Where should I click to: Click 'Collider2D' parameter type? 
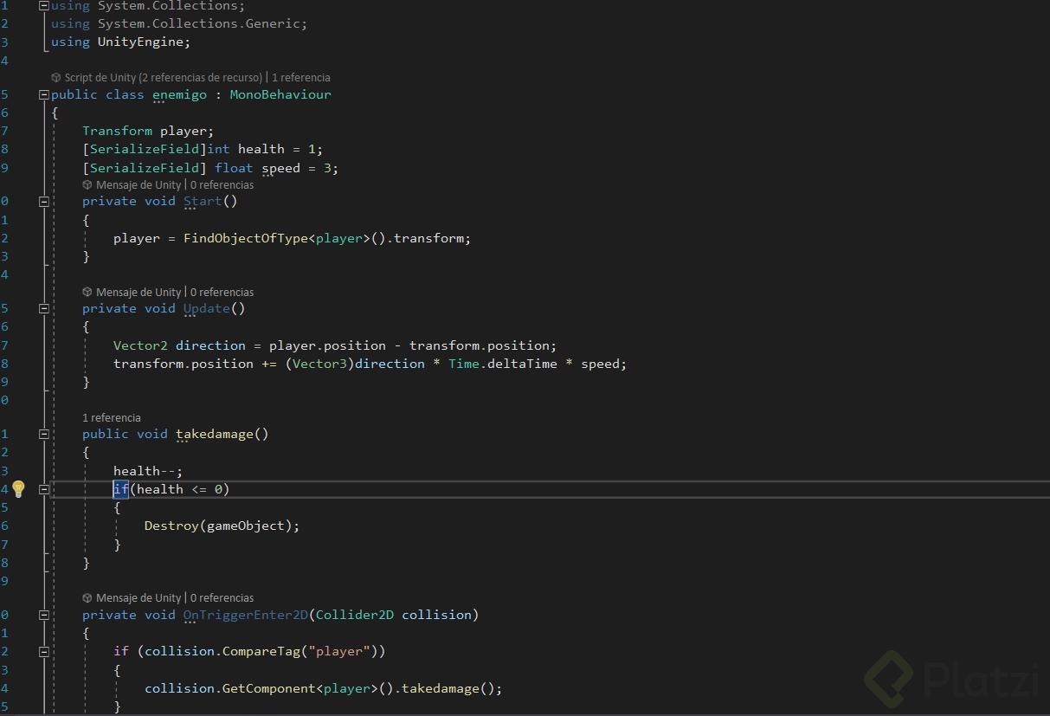(x=355, y=615)
